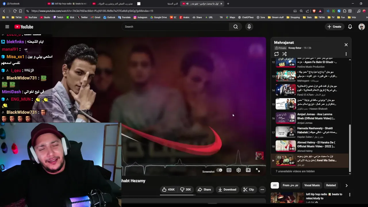The height and width of the screenshot is (207, 368).
Task: Focus the YouTube search box
Action: coord(175,27)
